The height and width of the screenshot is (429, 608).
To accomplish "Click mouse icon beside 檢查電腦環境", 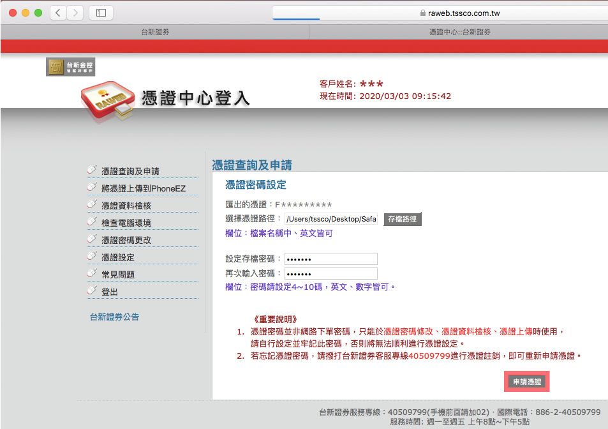I will 92,221.
